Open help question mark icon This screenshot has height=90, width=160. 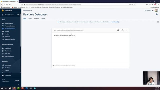pyautogui.click(x=157, y=14)
